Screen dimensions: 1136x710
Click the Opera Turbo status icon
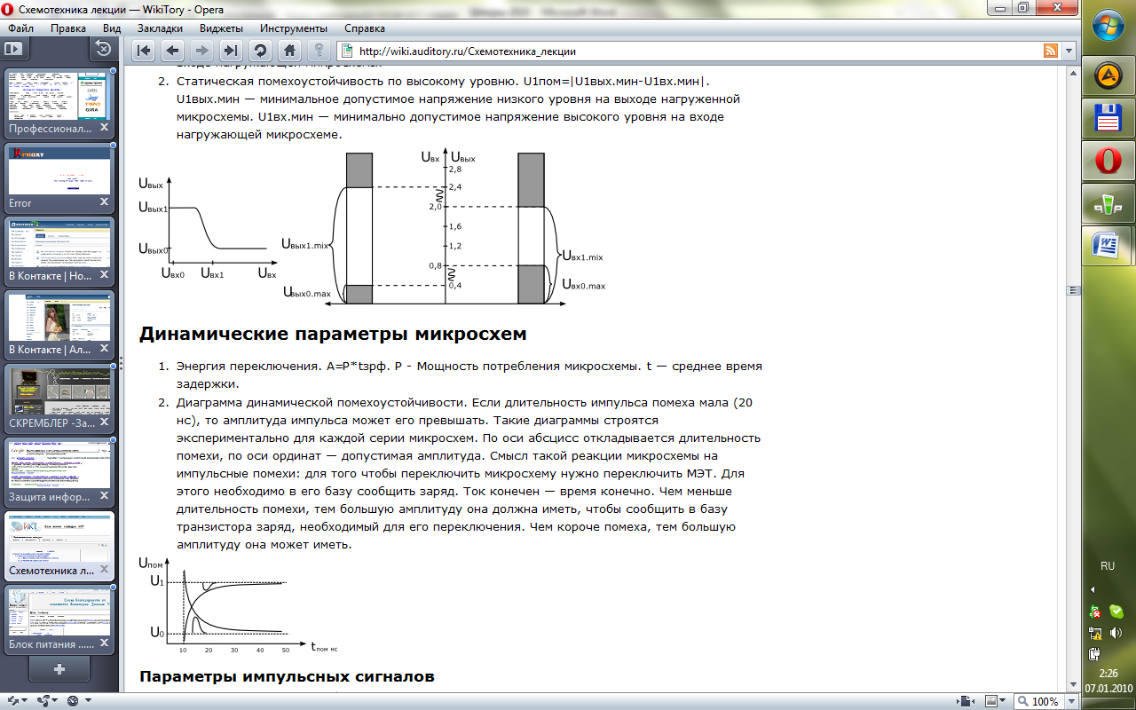tap(73, 701)
